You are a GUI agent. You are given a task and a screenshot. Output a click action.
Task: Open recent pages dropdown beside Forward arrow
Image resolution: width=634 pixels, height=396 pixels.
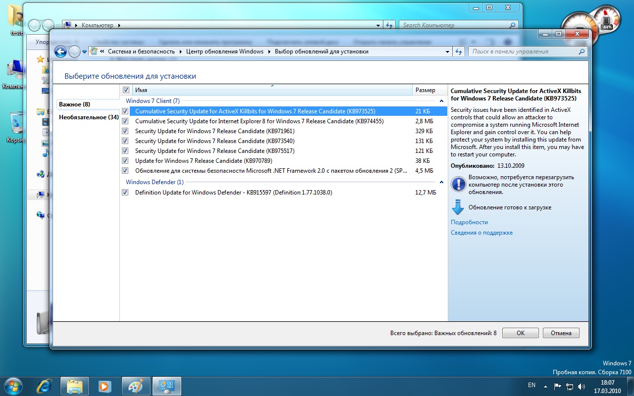pos(85,51)
